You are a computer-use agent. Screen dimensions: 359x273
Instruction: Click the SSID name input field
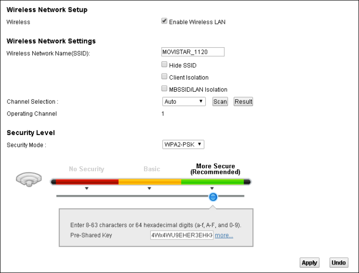click(x=193, y=52)
